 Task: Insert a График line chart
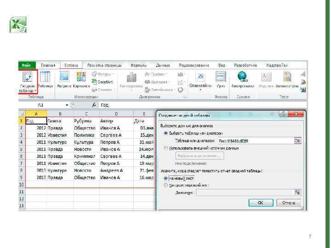coord(156,74)
